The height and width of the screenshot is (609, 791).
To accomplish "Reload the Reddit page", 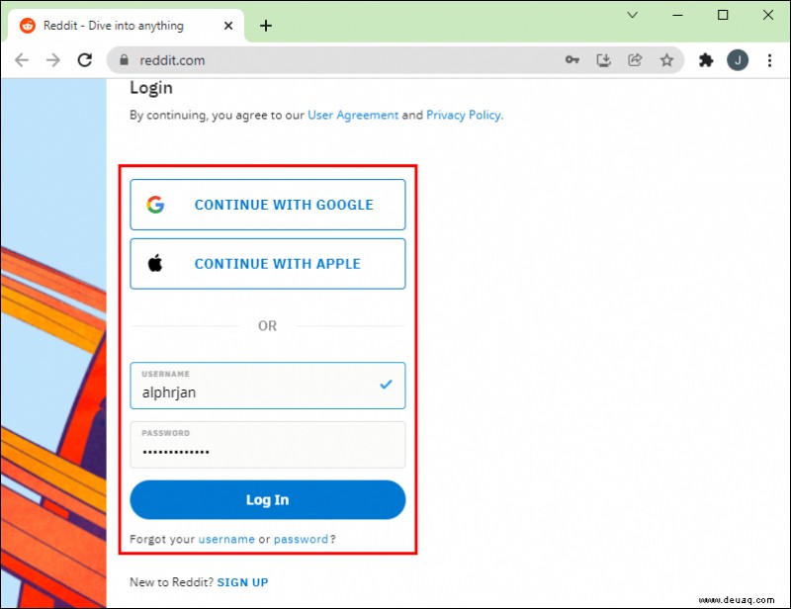I will click(85, 60).
